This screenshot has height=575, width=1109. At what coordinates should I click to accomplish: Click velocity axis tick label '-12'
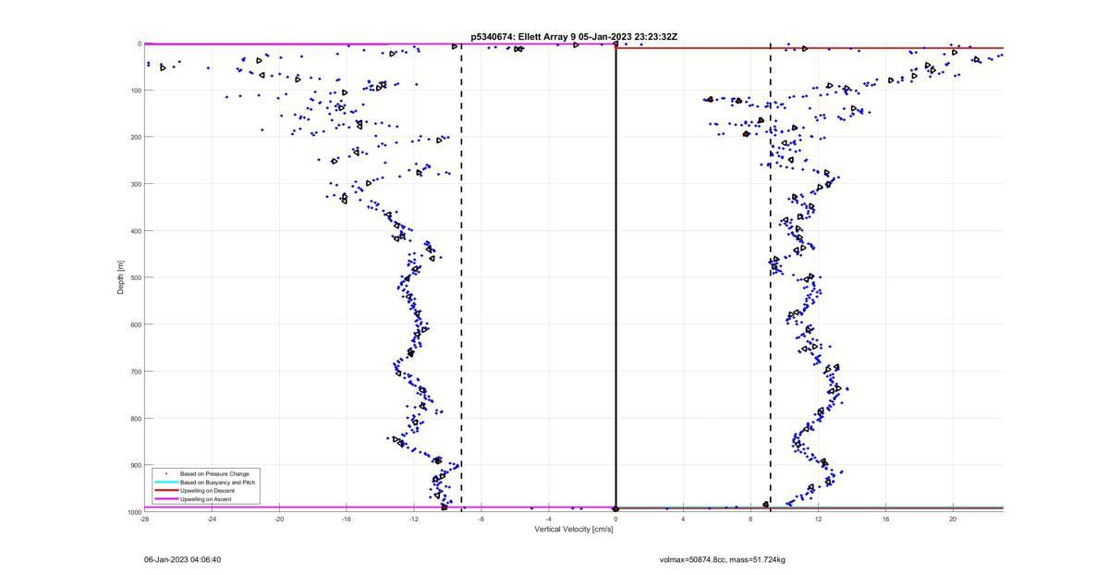(x=414, y=519)
